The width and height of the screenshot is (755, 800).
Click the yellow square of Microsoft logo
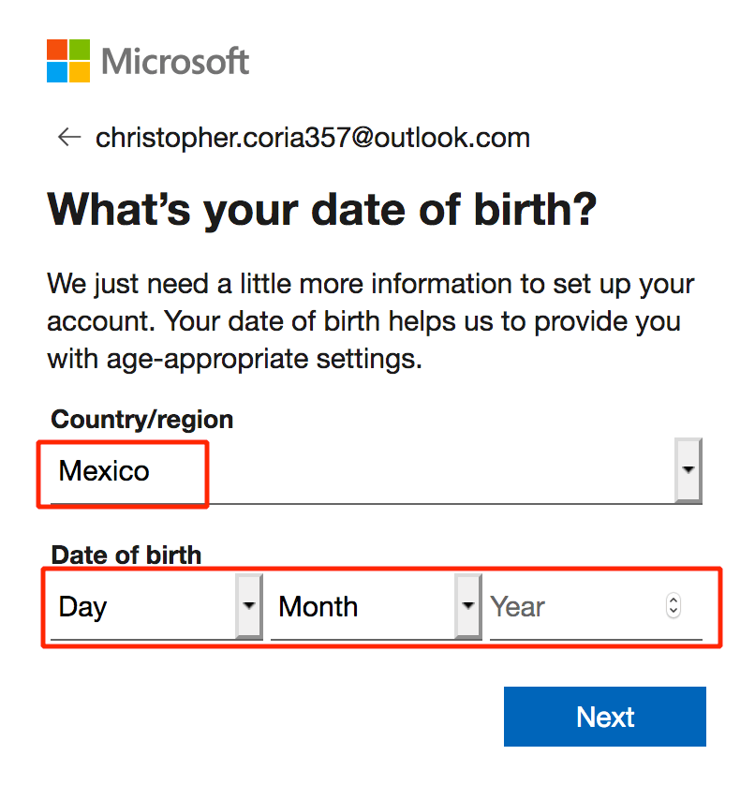pos(80,72)
